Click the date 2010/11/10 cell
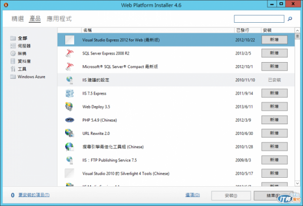The image size is (303, 206). point(245,80)
